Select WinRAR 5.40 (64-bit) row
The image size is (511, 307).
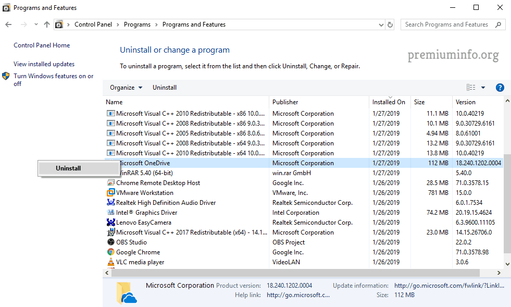(x=304, y=173)
